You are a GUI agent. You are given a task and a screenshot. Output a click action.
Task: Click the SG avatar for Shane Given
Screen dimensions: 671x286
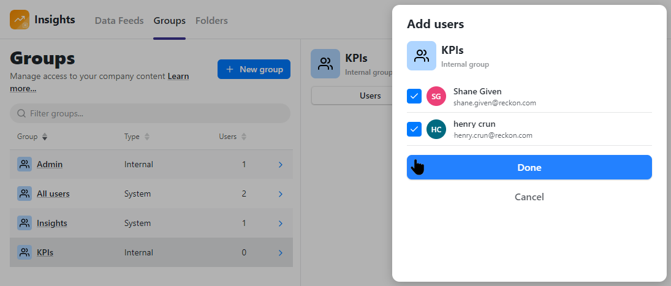pos(436,97)
